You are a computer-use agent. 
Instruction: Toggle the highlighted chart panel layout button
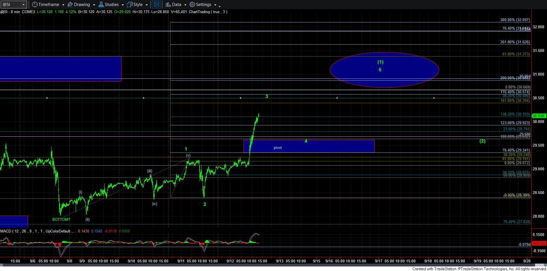click(x=156, y=5)
